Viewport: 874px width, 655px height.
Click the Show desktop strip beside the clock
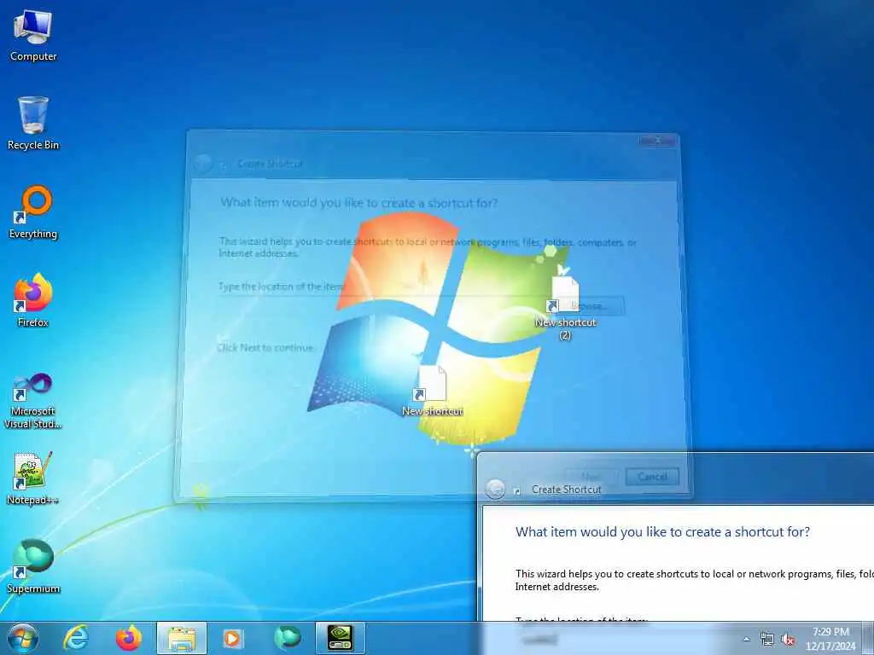868,639
